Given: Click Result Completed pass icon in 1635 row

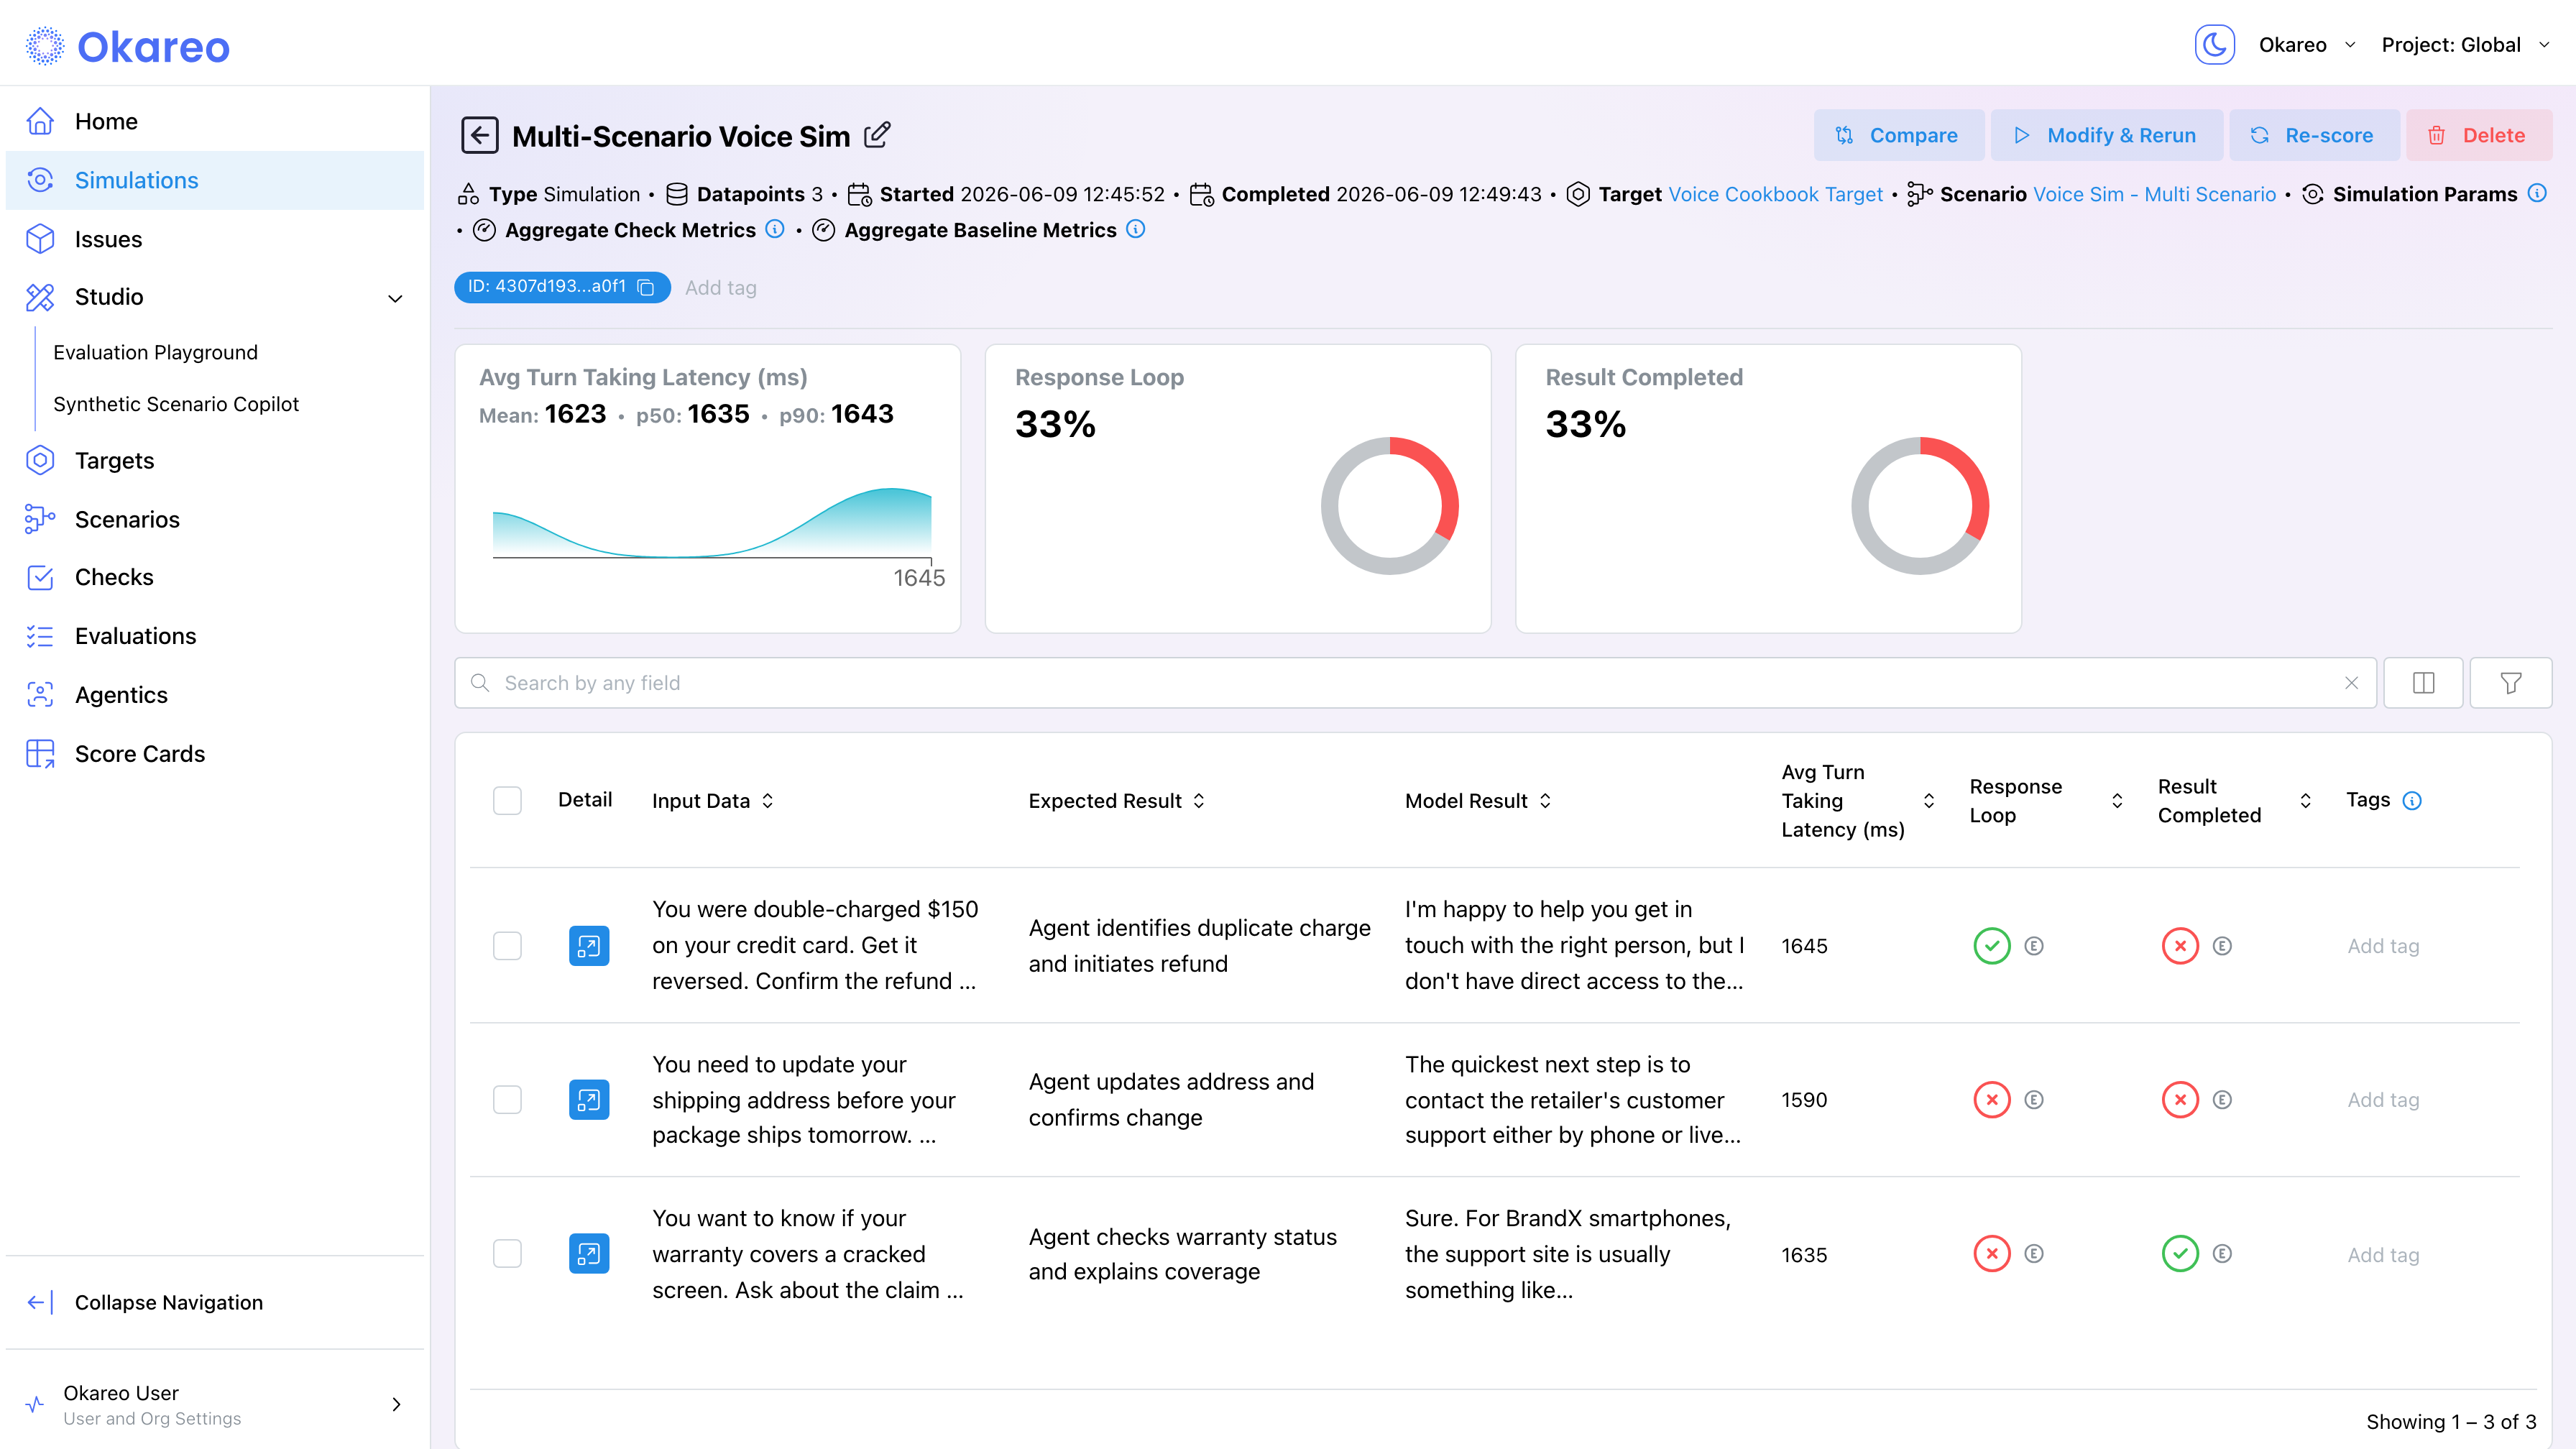Looking at the screenshot, I should (x=2180, y=1254).
